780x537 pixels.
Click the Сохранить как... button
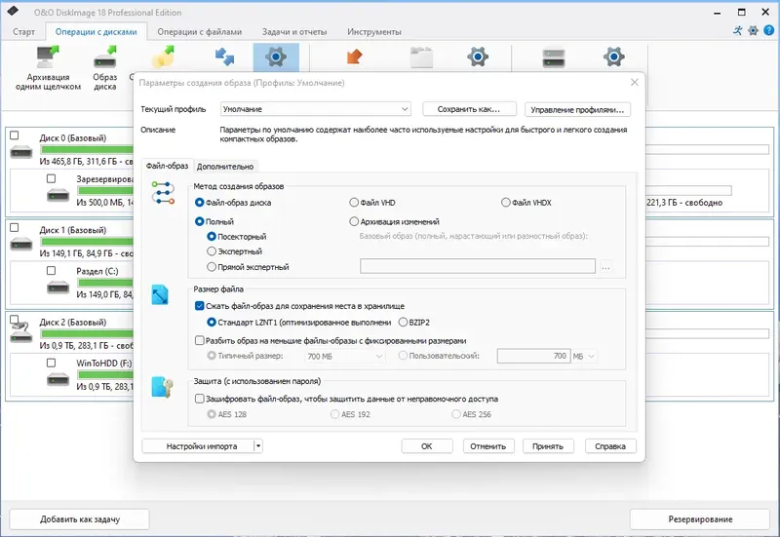(x=469, y=109)
